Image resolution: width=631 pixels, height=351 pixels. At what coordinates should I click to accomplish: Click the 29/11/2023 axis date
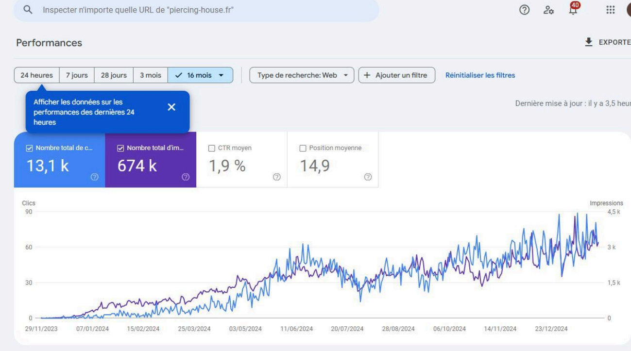[41, 329]
